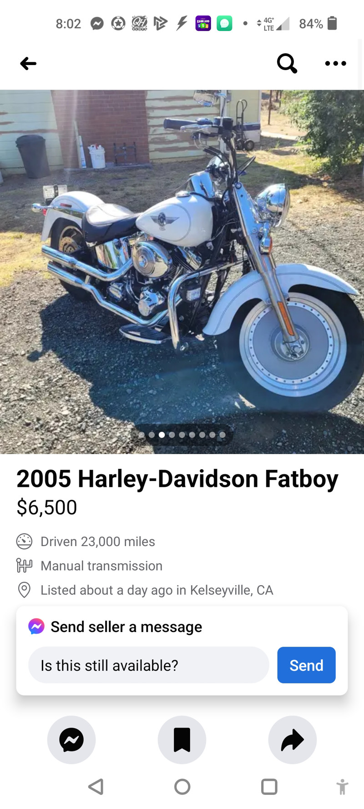Share listing with the arrow button
The image size is (364, 809).
coord(293,739)
